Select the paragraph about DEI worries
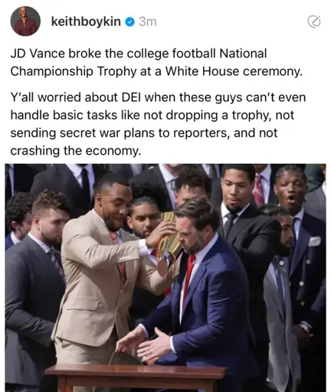 (158, 124)
